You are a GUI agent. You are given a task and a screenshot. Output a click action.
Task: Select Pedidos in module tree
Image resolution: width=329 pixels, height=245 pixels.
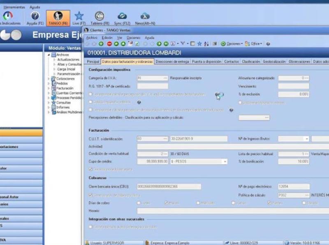62,84
